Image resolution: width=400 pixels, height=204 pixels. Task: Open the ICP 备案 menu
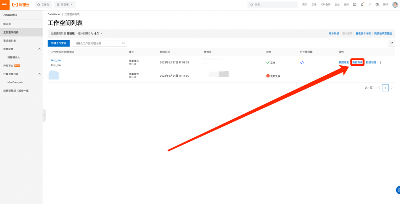[325, 5]
